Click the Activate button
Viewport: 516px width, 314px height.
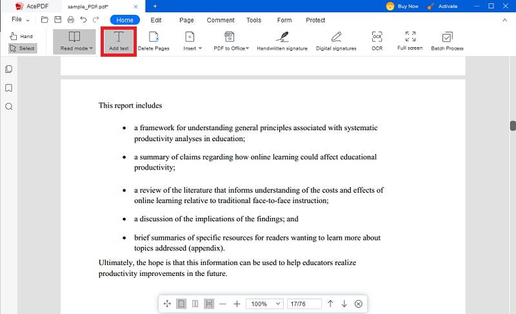coord(442,6)
